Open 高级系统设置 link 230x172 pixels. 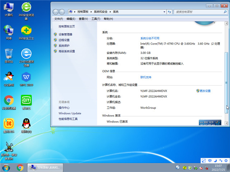[67, 51]
